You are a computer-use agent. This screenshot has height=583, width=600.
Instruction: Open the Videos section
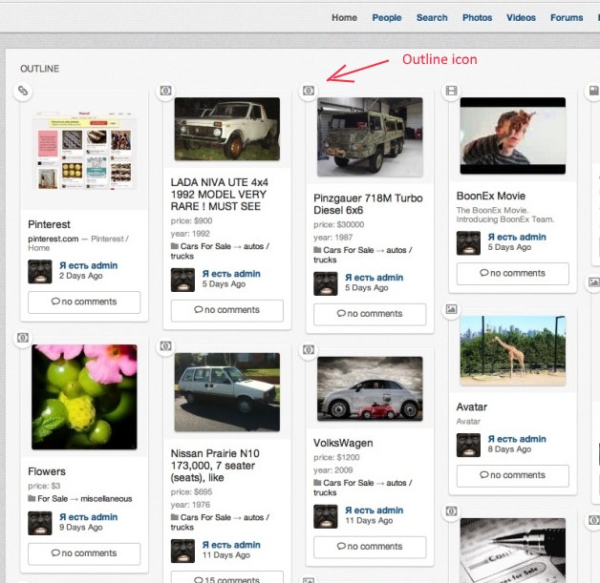[x=521, y=17]
